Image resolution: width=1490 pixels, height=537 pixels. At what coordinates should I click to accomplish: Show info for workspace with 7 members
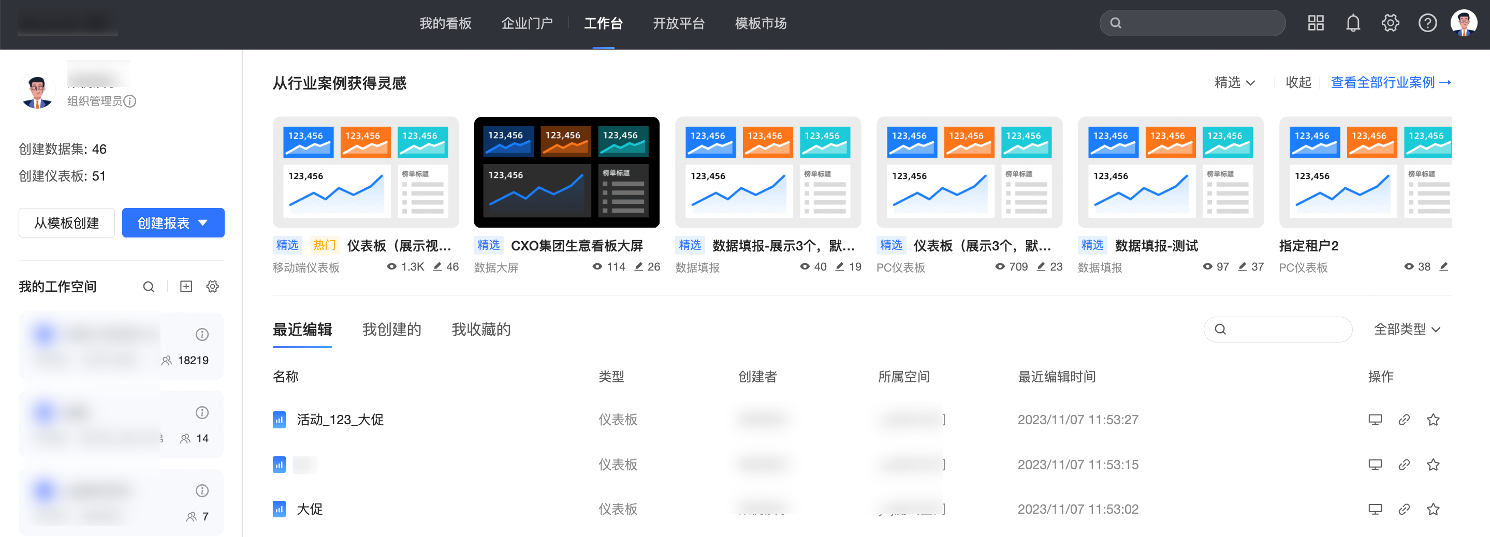coord(202,490)
